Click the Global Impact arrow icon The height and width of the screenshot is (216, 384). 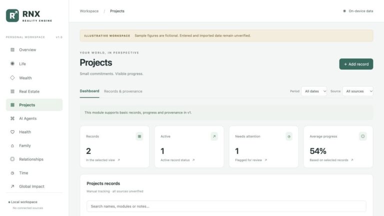tap(12, 186)
